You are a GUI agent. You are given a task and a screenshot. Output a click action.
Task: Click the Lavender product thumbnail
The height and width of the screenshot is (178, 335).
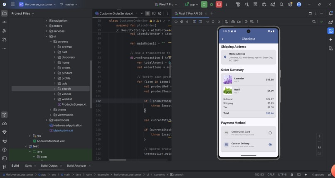228,79
